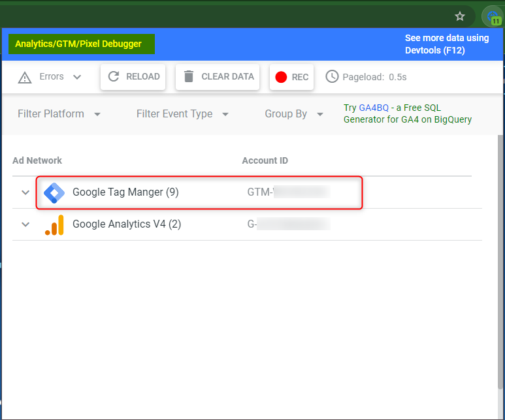The width and height of the screenshot is (505, 420).
Task: Open the GA4BQ link
Action: (x=374, y=108)
